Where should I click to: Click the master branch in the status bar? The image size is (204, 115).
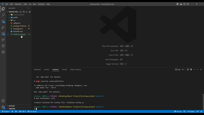point(6,111)
